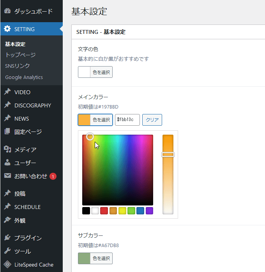Click the ツール wrench icon

point(7,251)
